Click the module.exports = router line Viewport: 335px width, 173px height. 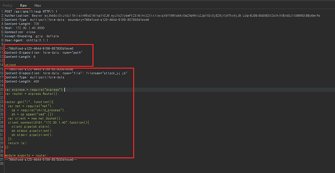click(x=26, y=156)
